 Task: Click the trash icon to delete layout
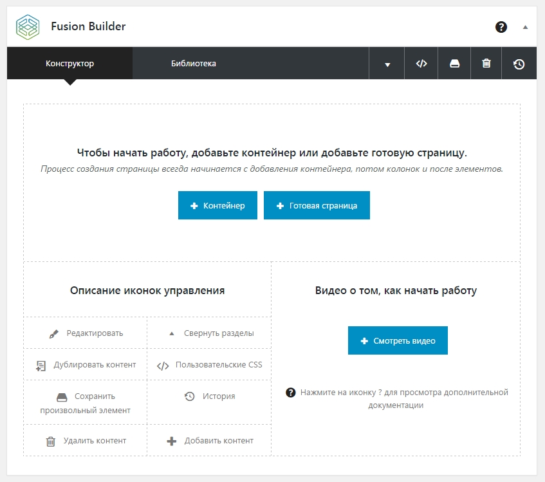tap(486, 64)
